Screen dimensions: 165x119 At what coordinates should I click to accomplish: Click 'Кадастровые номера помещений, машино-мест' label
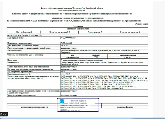click(x=33, y=92)
